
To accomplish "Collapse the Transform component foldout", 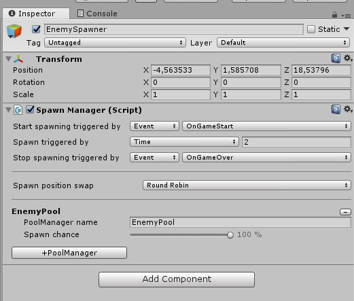I will point(8,59).
